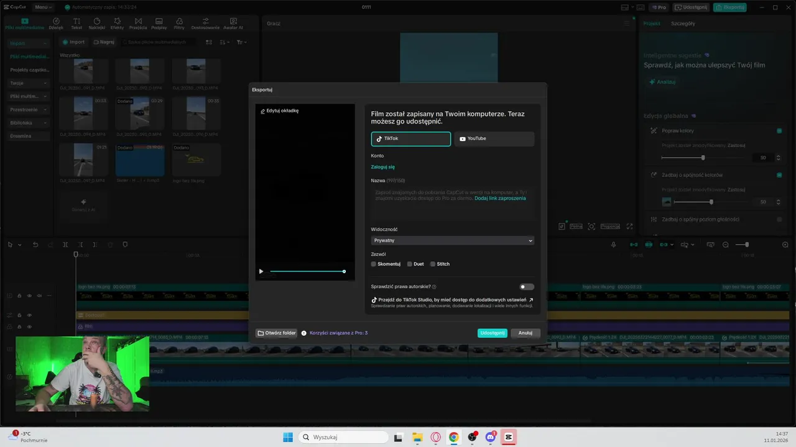Screen dimensions: 796x447
Task: Select Pliki multimedialne media icon
Action: [x=25, y=24]
